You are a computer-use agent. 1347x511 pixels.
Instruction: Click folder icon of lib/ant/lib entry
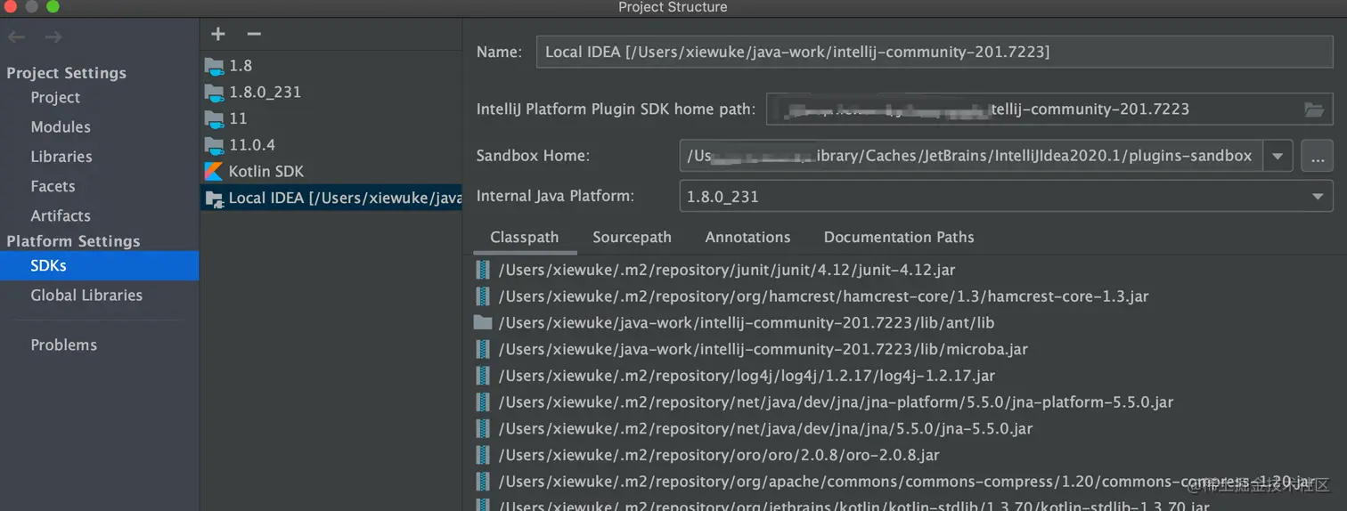[x=483, y=322]
